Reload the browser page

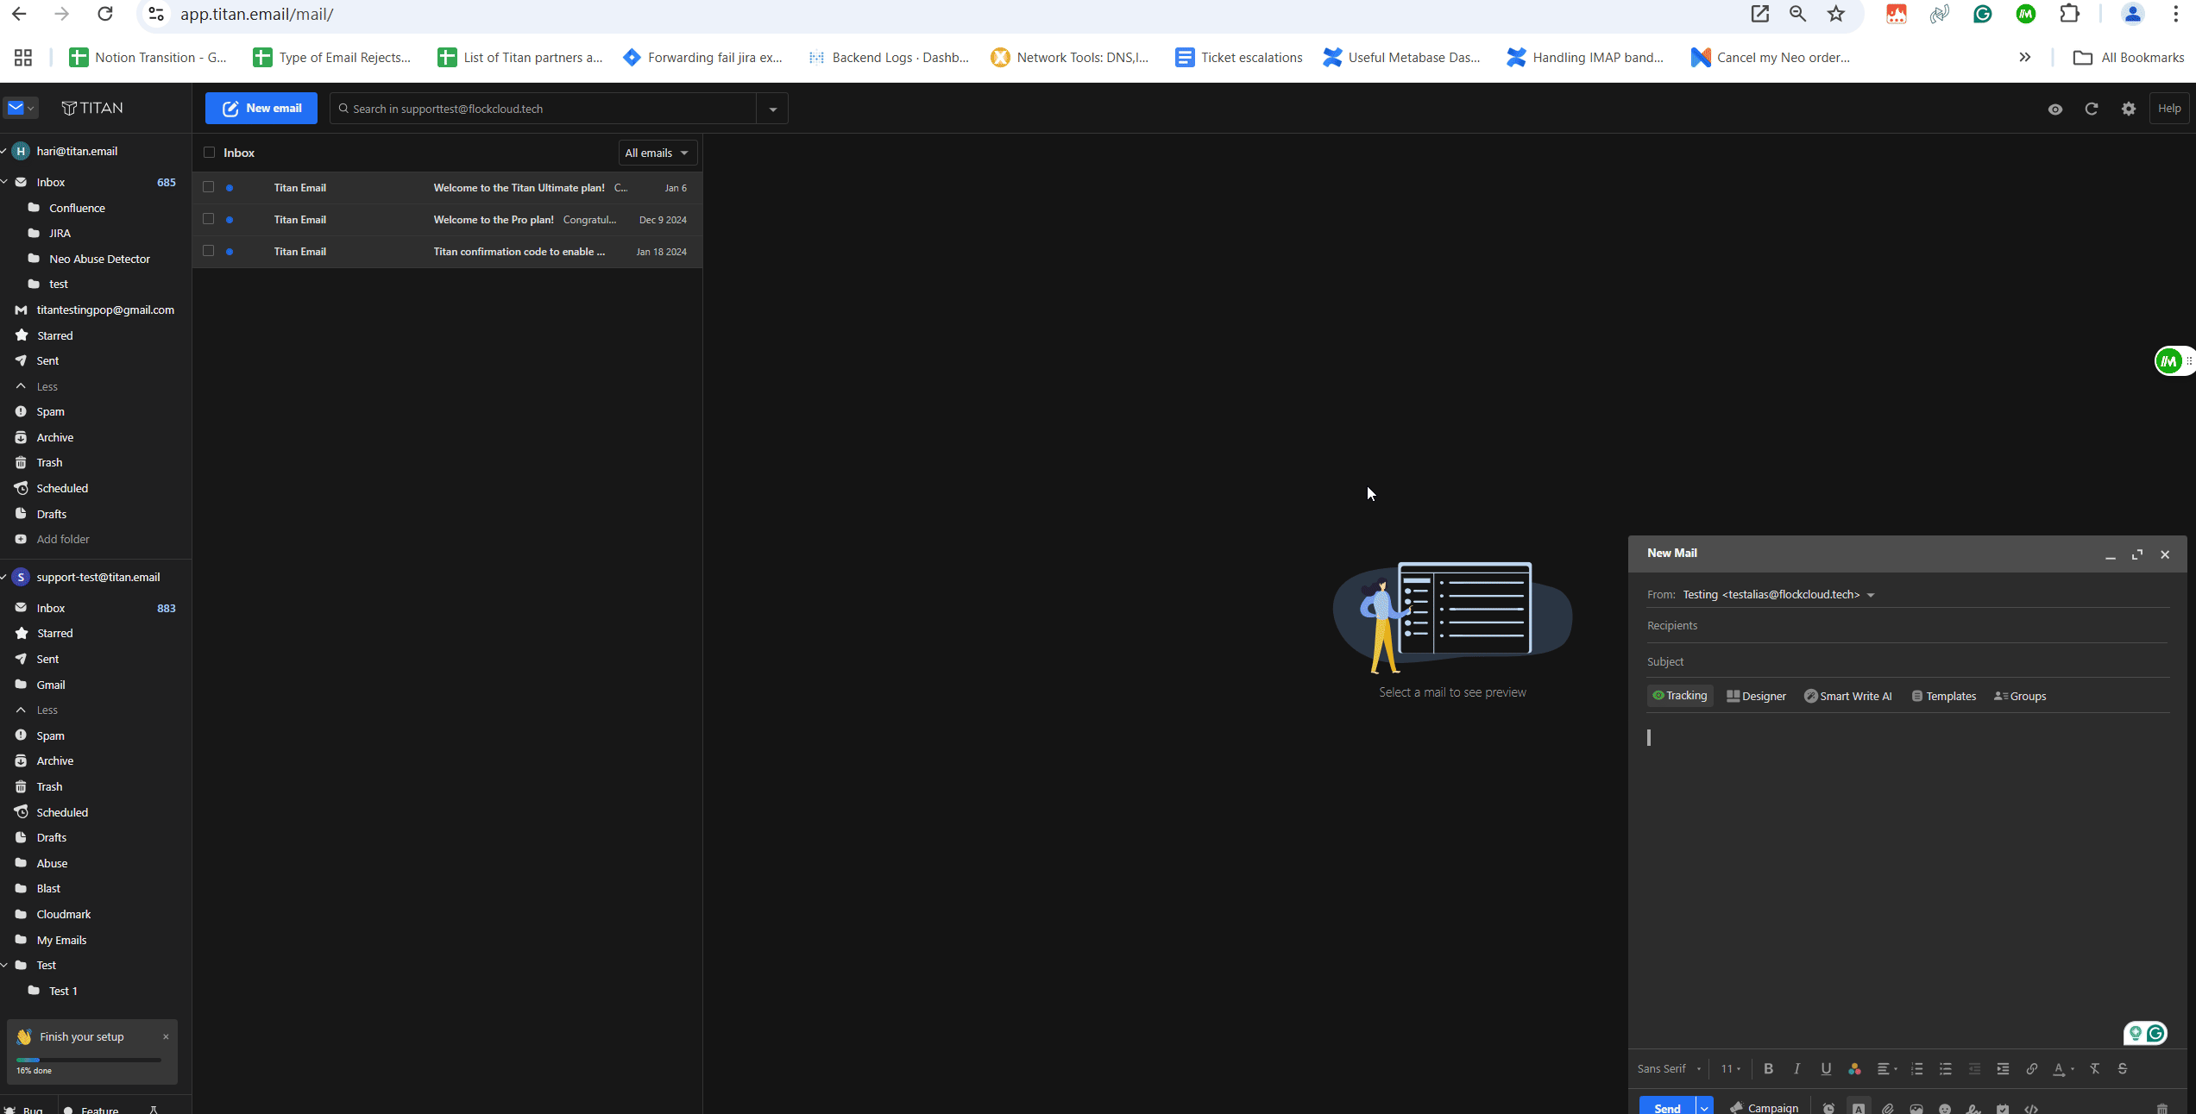pyautogui.click(x=105, y=14)
